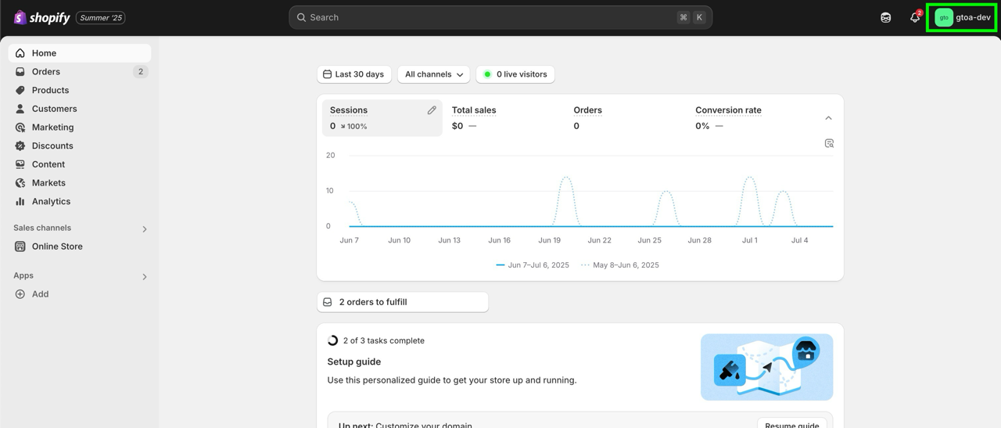1001x428 pixels.
Task: Expand the Sales channels section
Action: [x=145, y=229]
